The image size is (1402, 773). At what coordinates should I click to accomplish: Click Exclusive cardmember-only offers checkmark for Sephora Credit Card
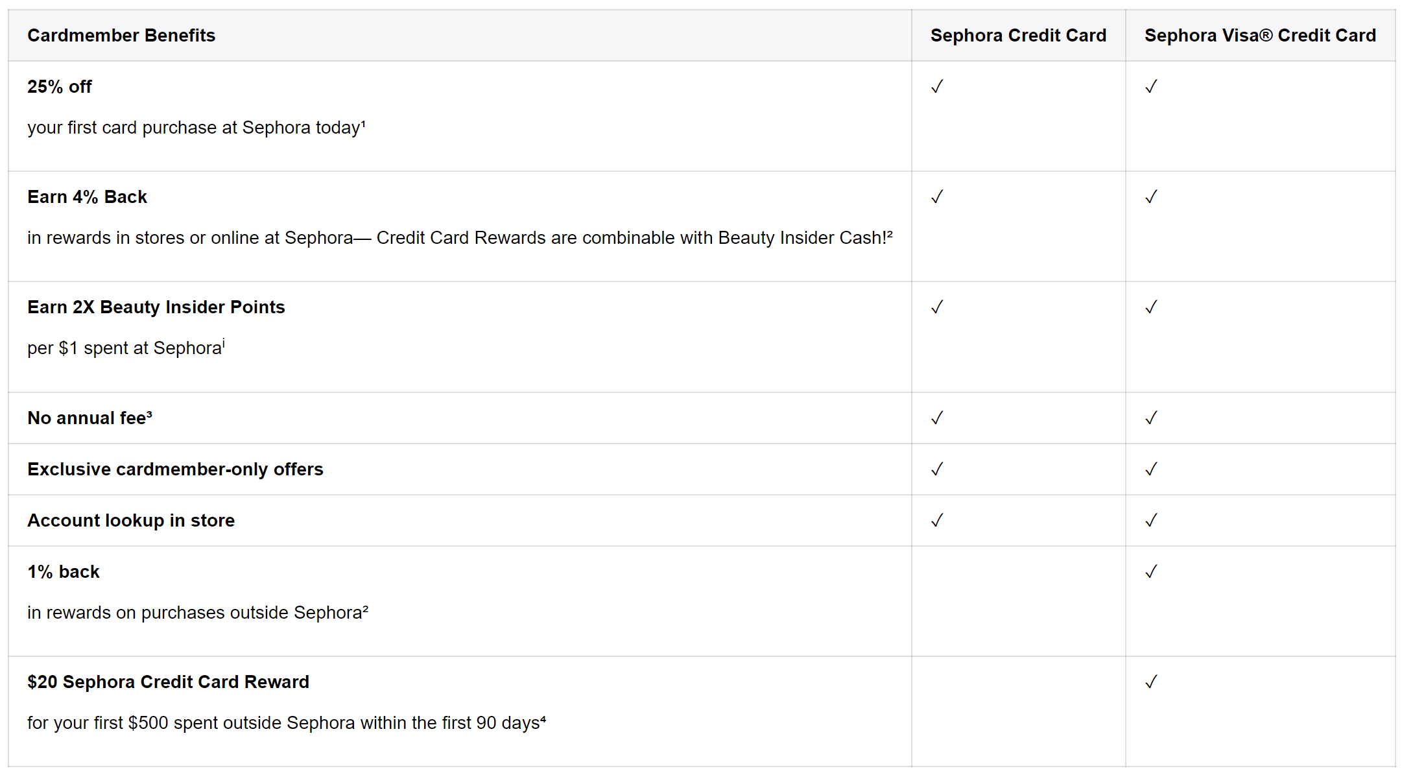[937, 470]
